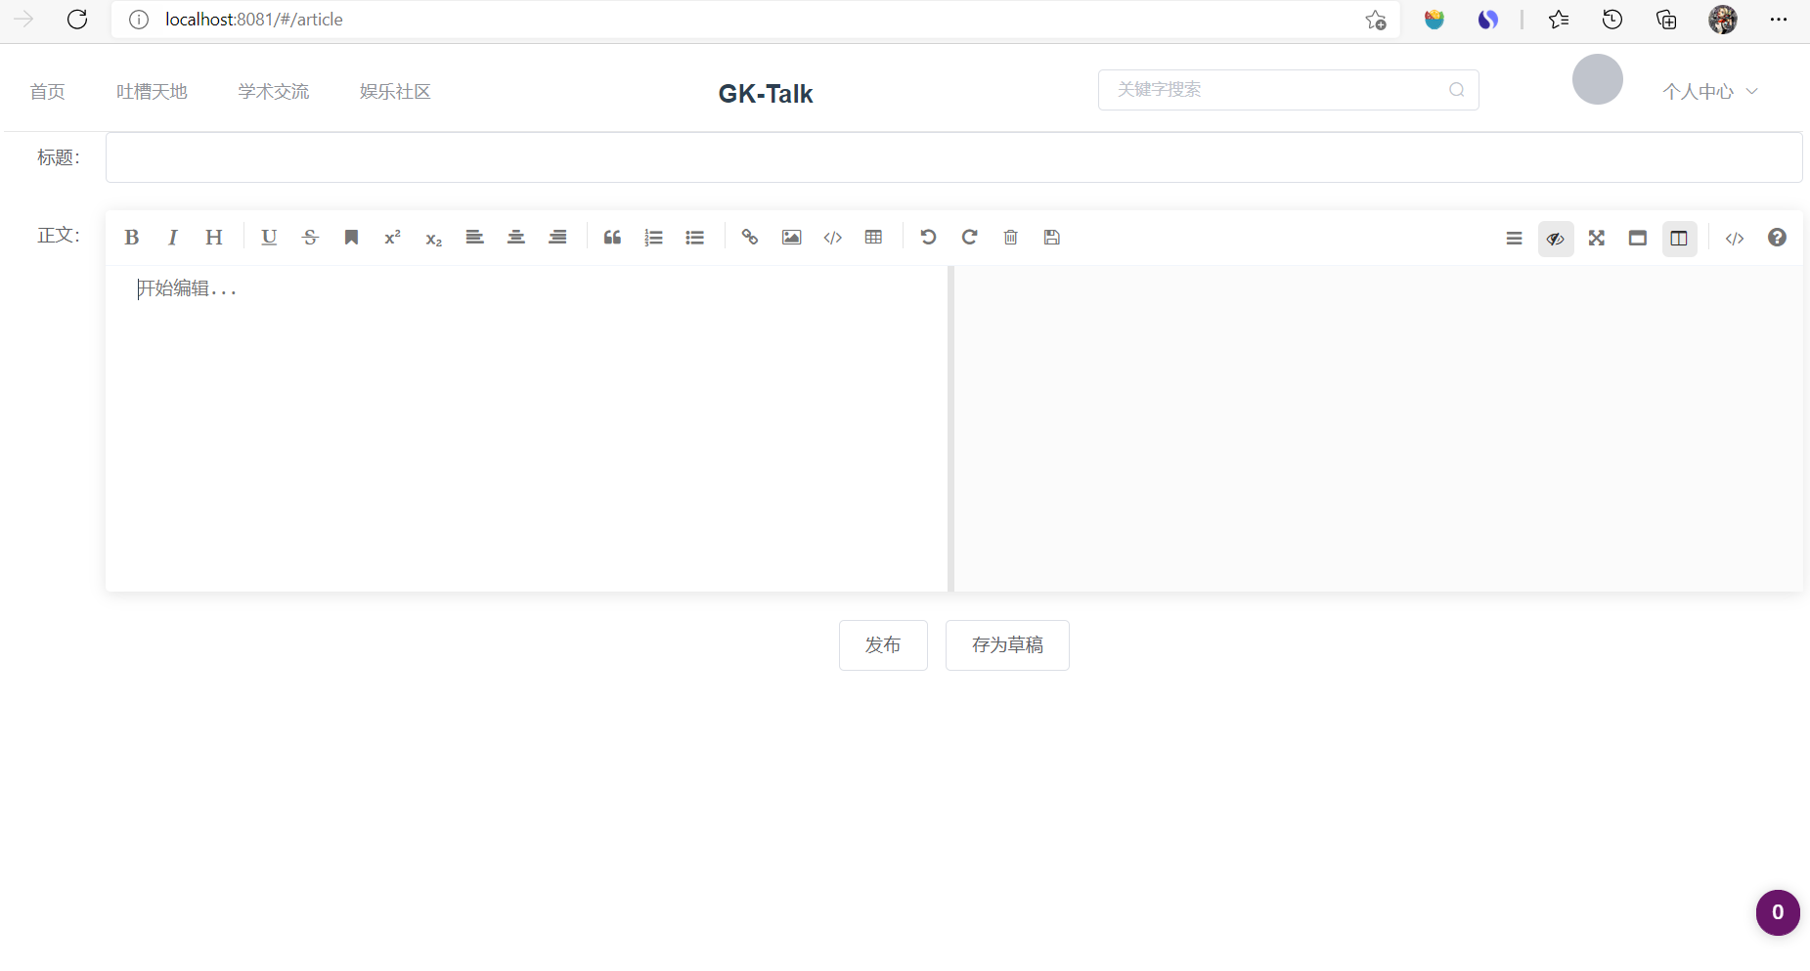Viewport: 1810px width, 971px height.
Task: View the generated HTML source code
Action: [1735, 238]
